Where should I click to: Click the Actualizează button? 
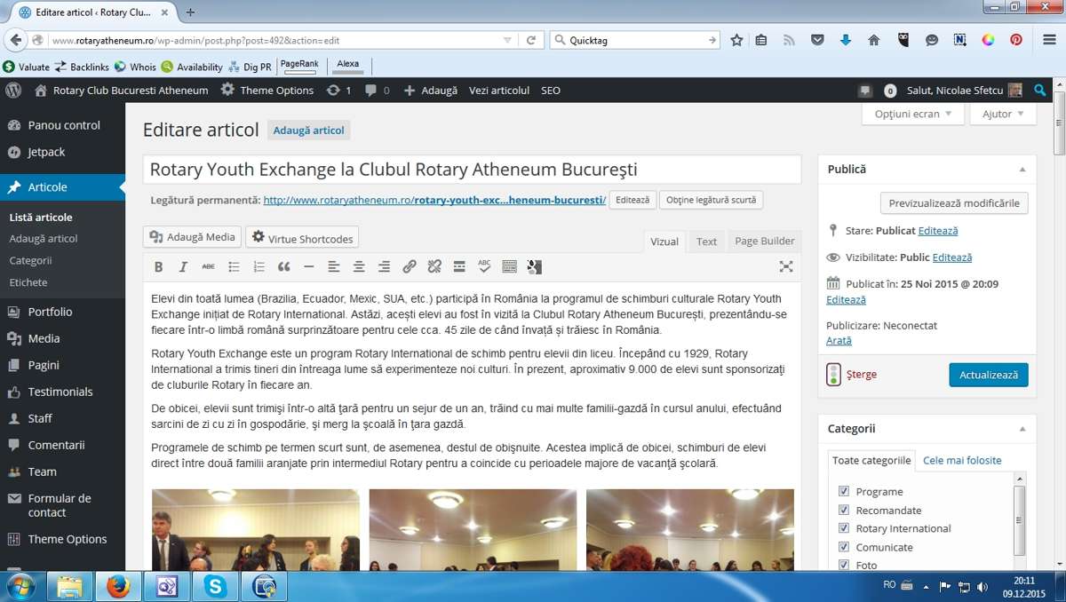[x=989, y=375]
